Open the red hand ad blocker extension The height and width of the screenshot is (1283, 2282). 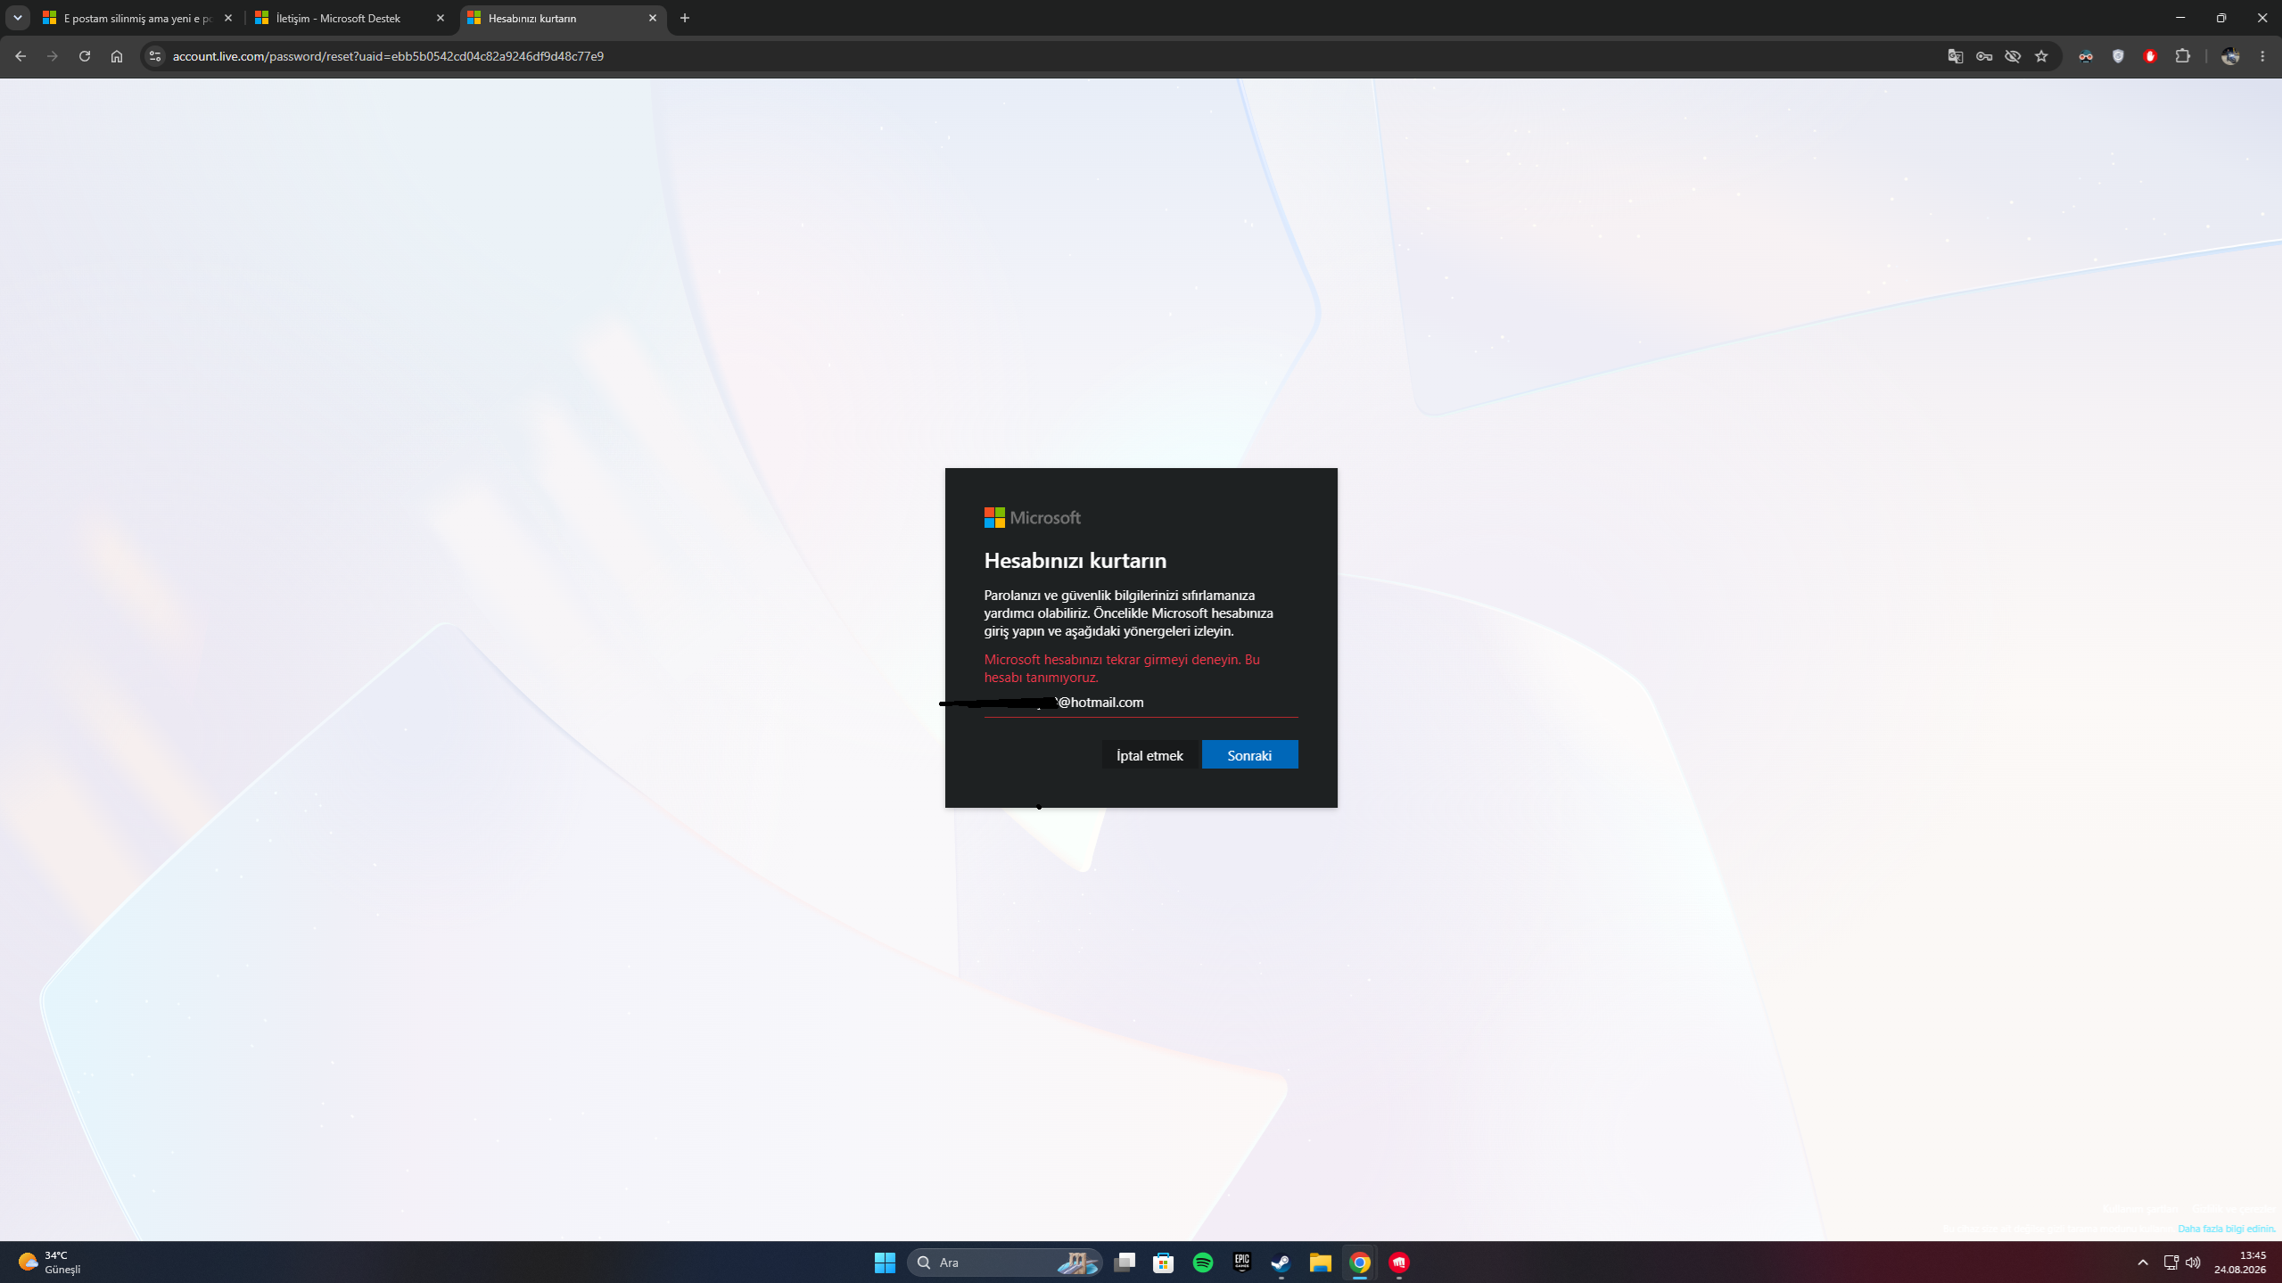pyautogui.click(x=2150, y=56)
